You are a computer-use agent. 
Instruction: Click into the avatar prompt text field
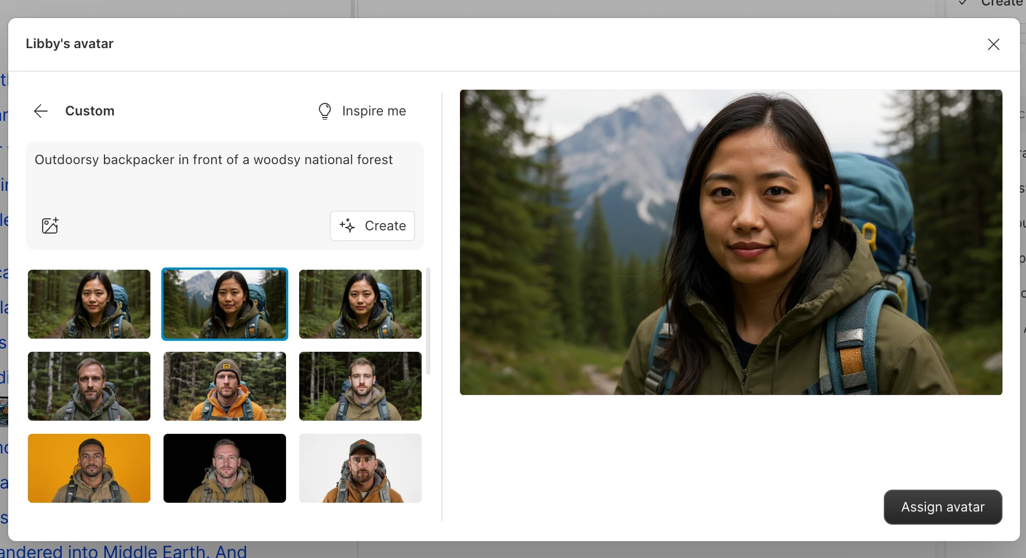(x=224, y=175)
